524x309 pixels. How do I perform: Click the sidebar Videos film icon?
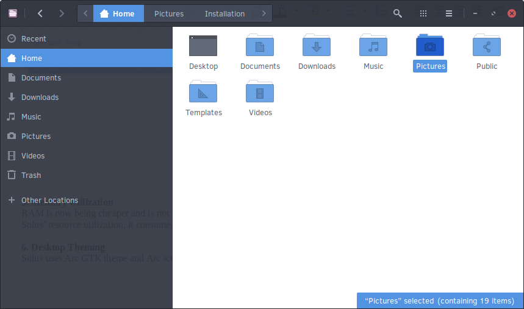coord(12,155)
